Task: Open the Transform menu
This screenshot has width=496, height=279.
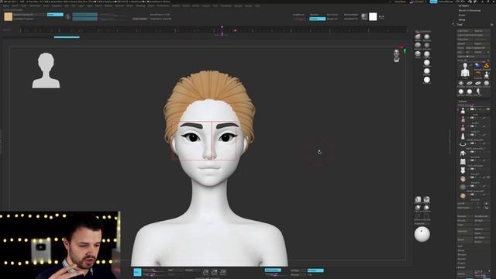Action: tap(226, 5)
